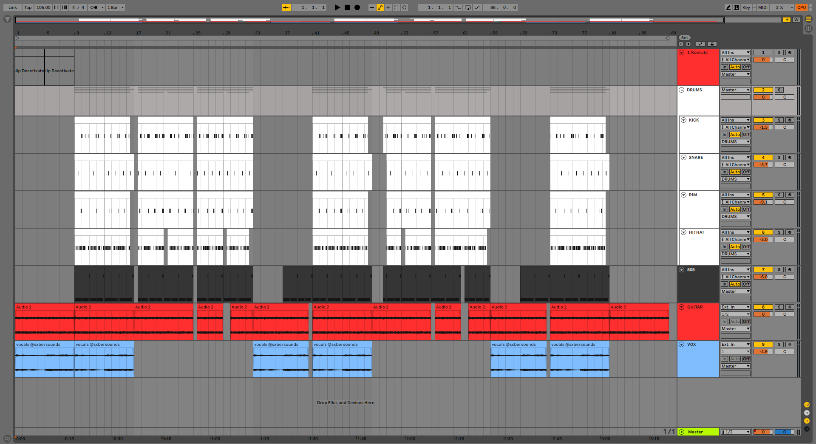Toggle the Returns section show button

coord(807,413)
